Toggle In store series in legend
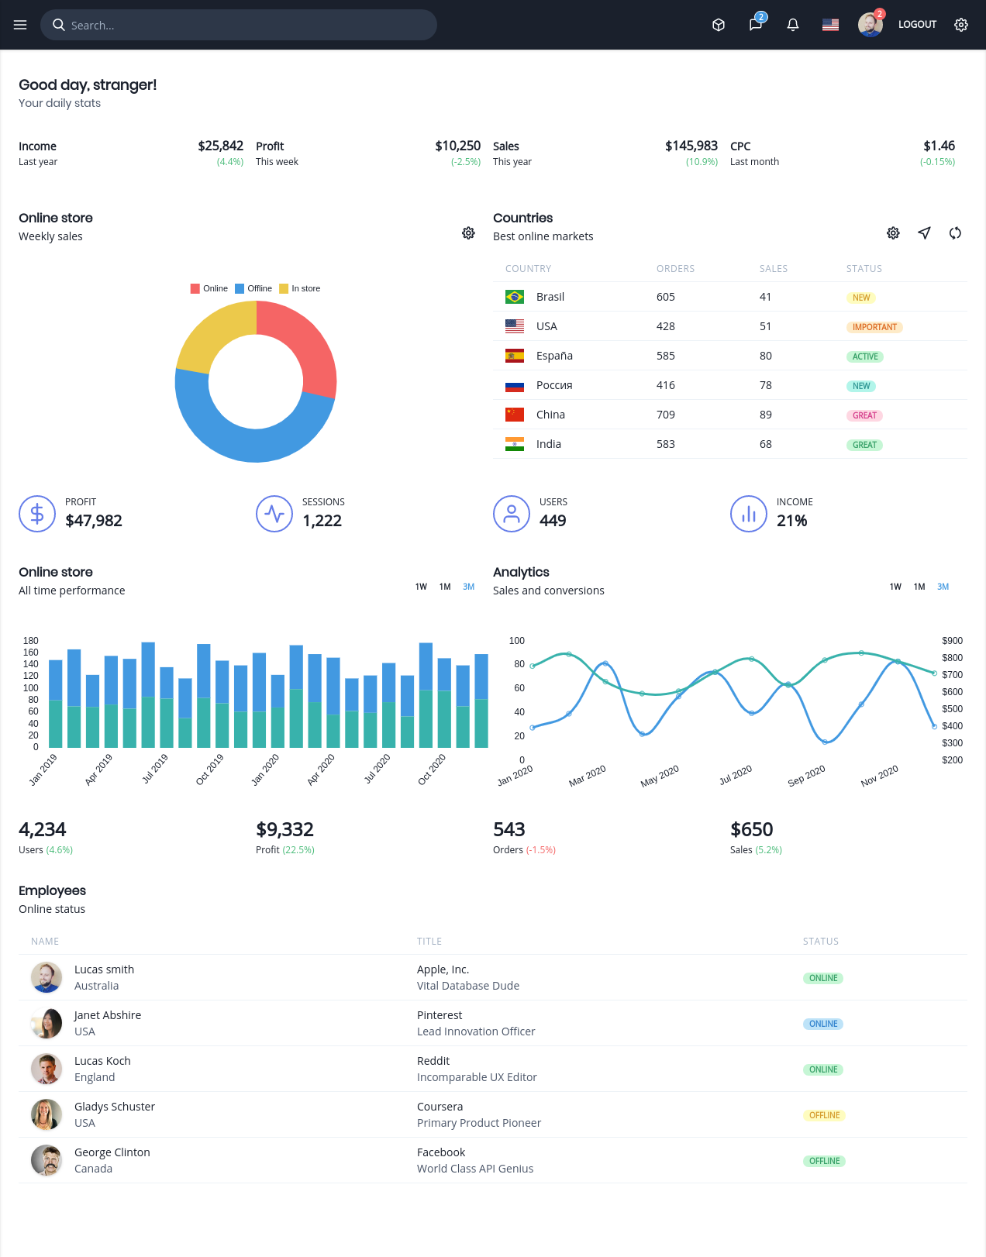 click(x=299, y=288)
